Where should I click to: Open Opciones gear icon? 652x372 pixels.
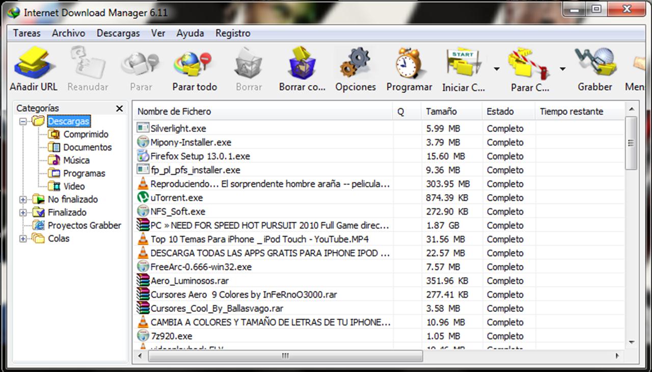pyautogui.click(x=356, y=64)
